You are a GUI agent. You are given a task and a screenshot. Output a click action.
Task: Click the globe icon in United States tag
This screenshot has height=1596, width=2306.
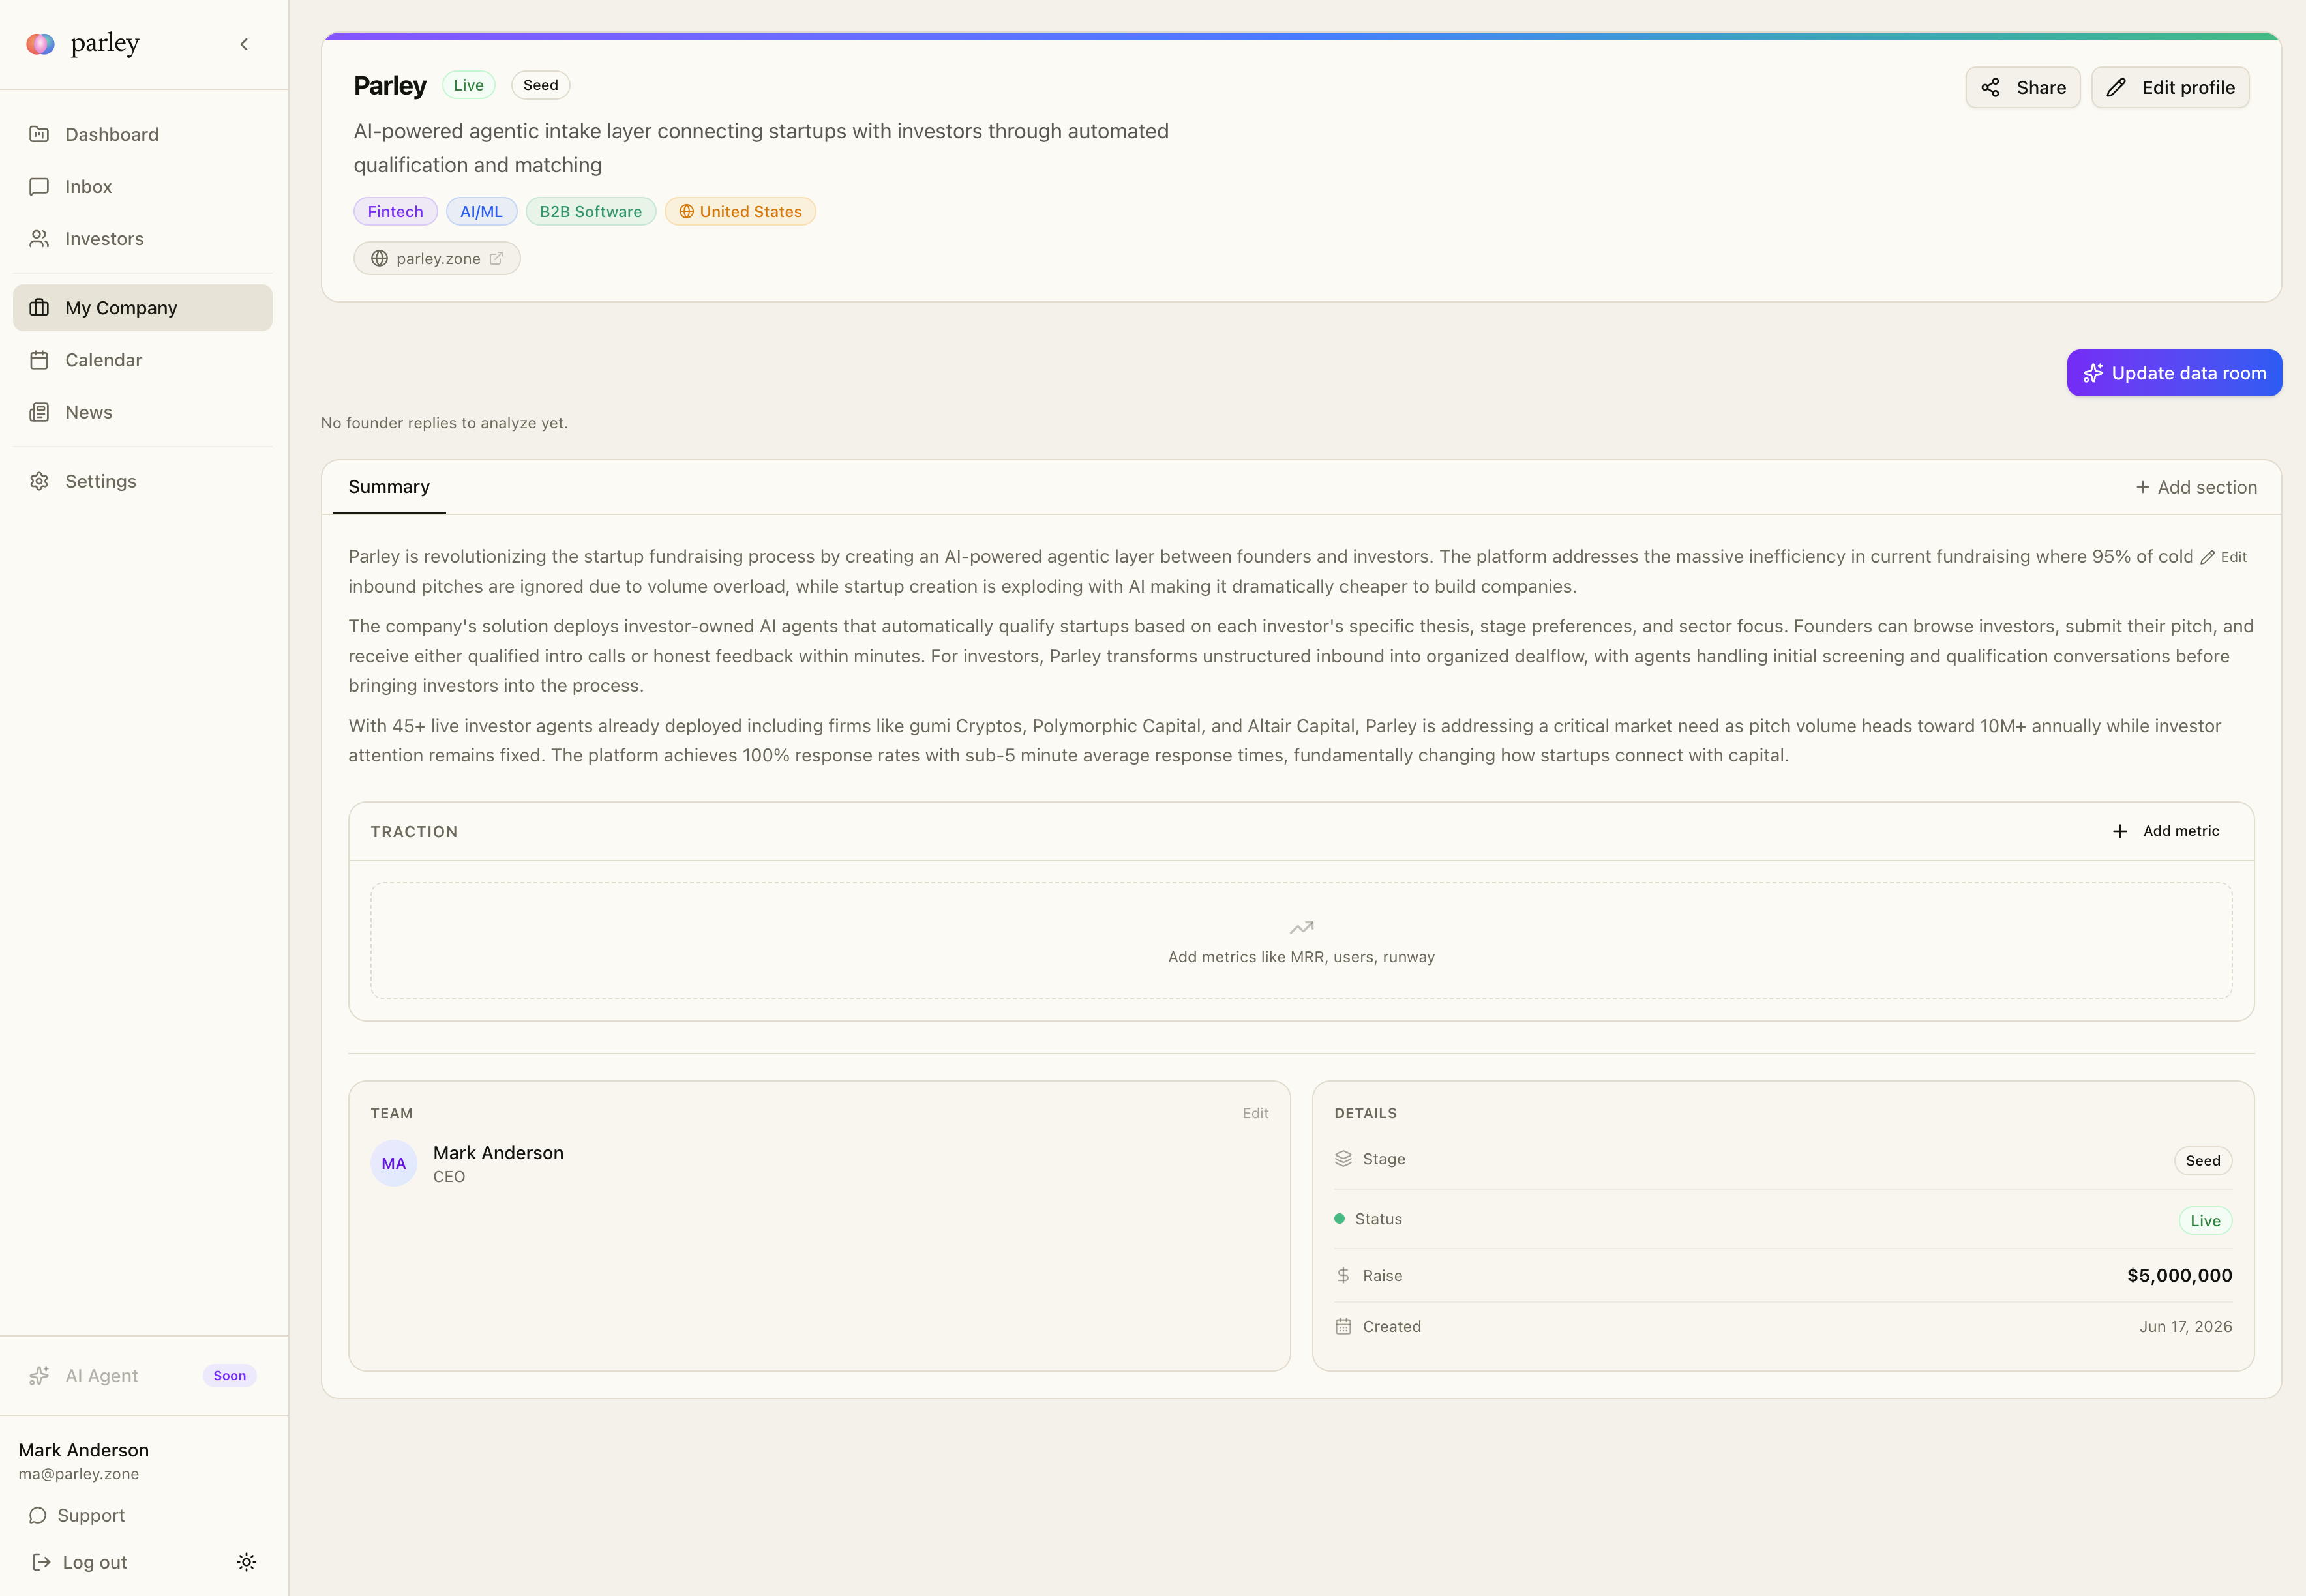click(x=686, y=211)
